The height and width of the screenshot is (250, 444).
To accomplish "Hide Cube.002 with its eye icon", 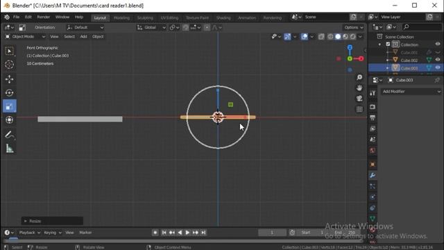I will (x=438, y=60).
